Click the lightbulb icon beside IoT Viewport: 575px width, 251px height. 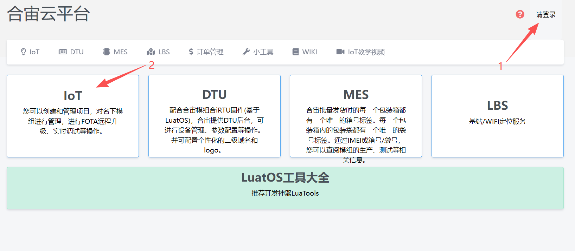point(23,52)
